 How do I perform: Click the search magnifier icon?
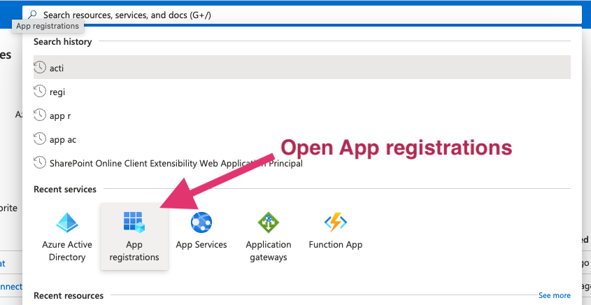click(x=33, y=15)
